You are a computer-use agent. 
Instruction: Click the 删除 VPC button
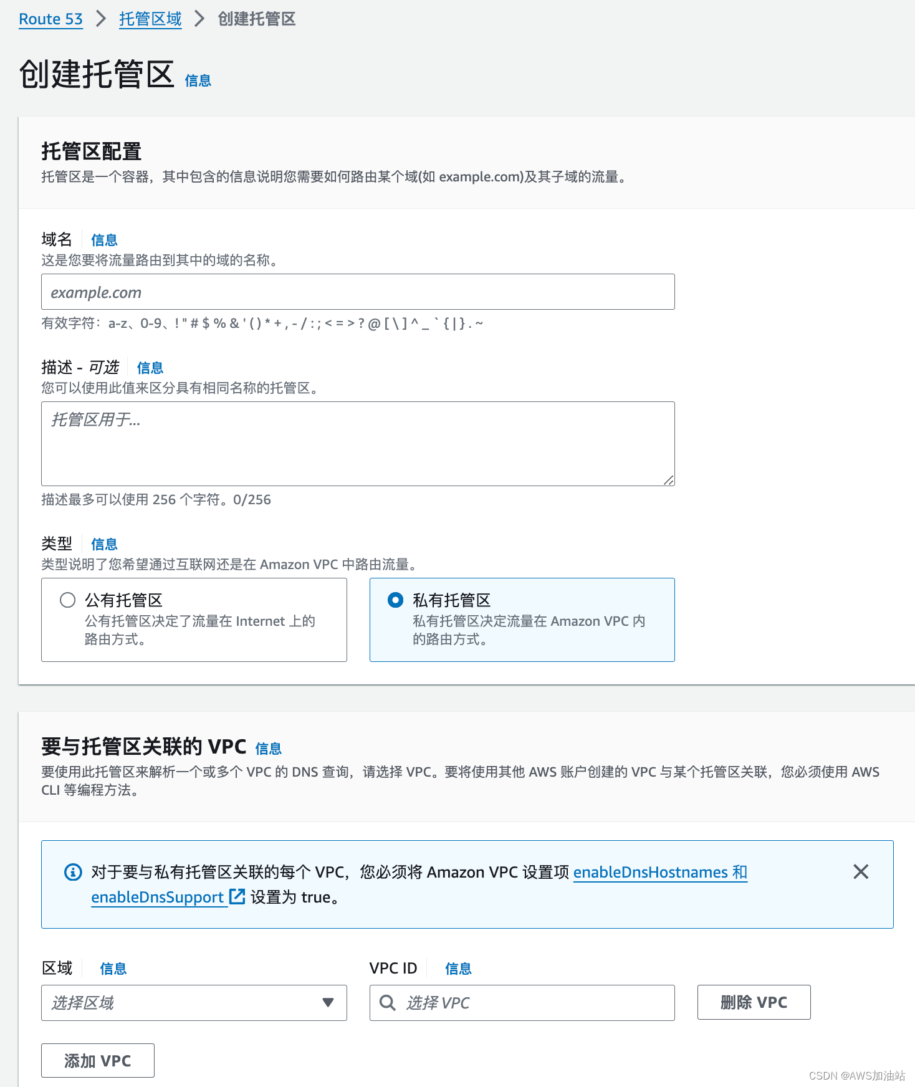pyautogui.click(x=754, y=1002)
